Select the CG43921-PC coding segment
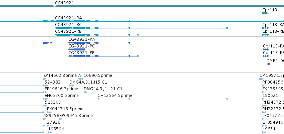 pyautogui.click(x=77, y=49)
